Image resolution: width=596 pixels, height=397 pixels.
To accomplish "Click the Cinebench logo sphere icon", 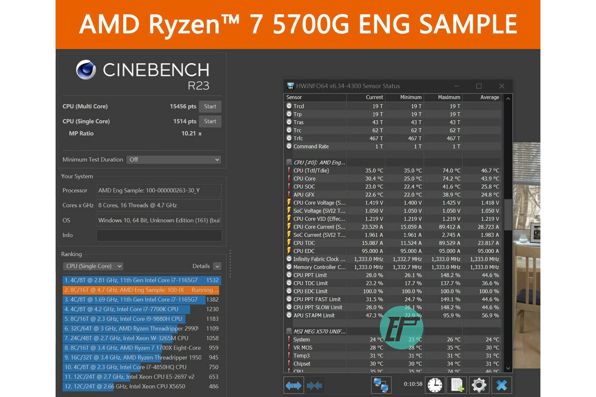I will point(86,69).
